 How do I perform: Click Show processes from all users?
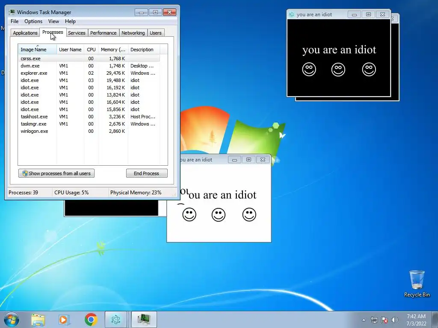click(56, 173)
